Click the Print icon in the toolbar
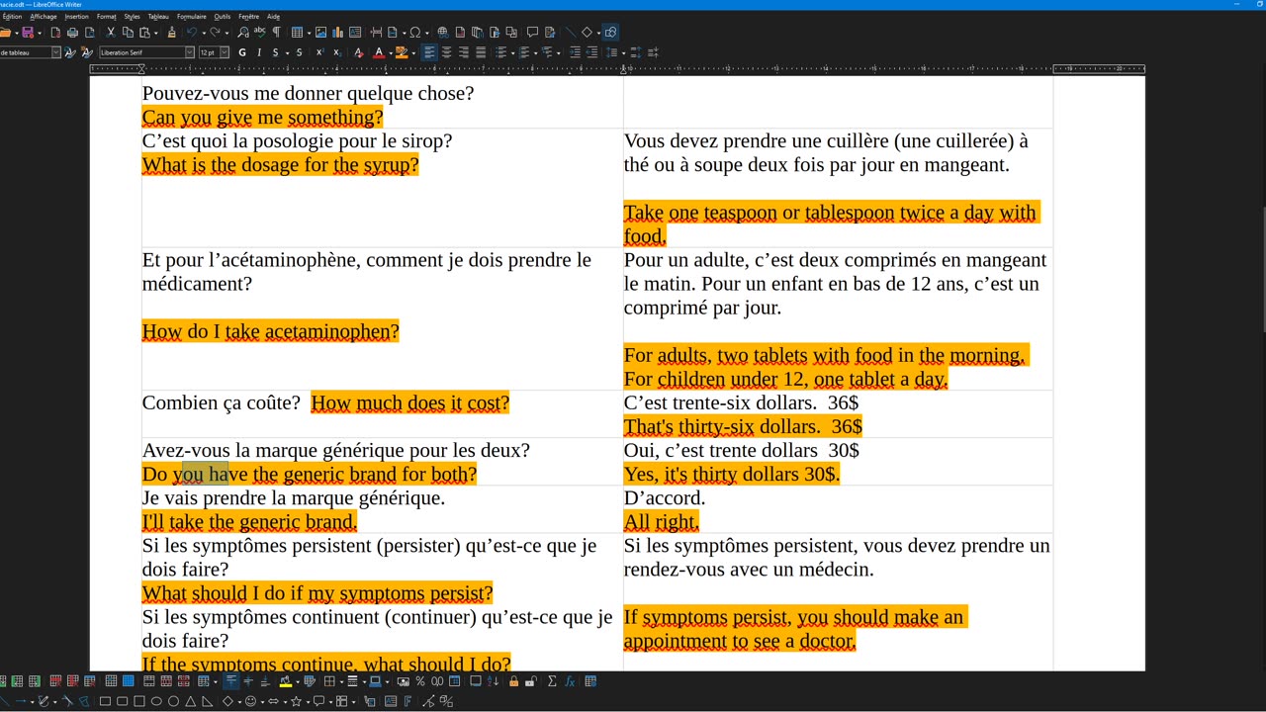Image resolution: width=1266 pixels, height=712 pixels. 72,33
